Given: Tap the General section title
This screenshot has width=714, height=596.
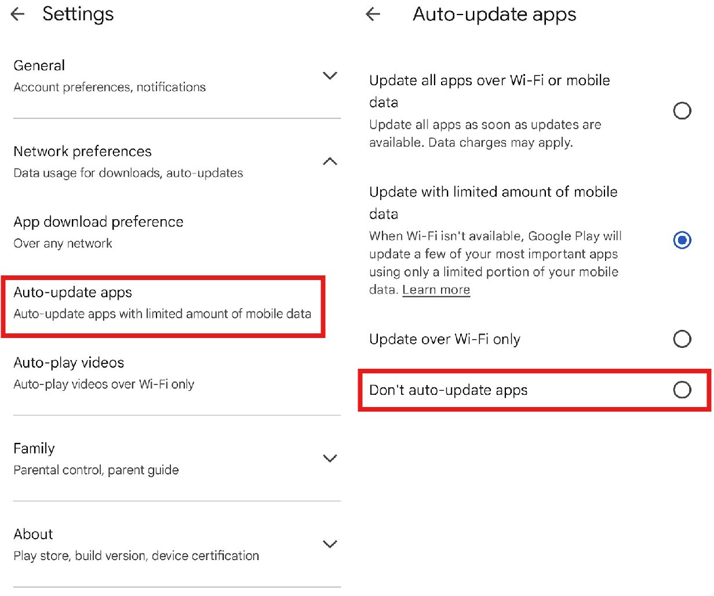Looking at the screenshot, I should tap(39, 66).
